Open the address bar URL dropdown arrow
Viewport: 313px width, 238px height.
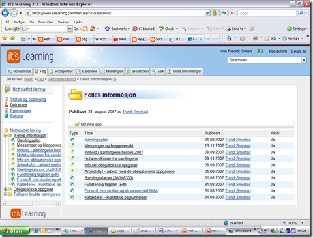point(207,13)
